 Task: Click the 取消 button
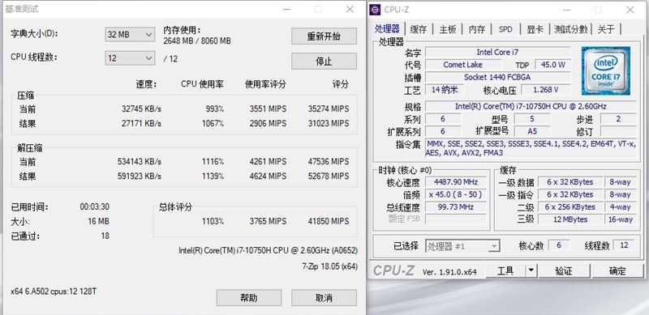pyautogui.click(x=324, y=298)
